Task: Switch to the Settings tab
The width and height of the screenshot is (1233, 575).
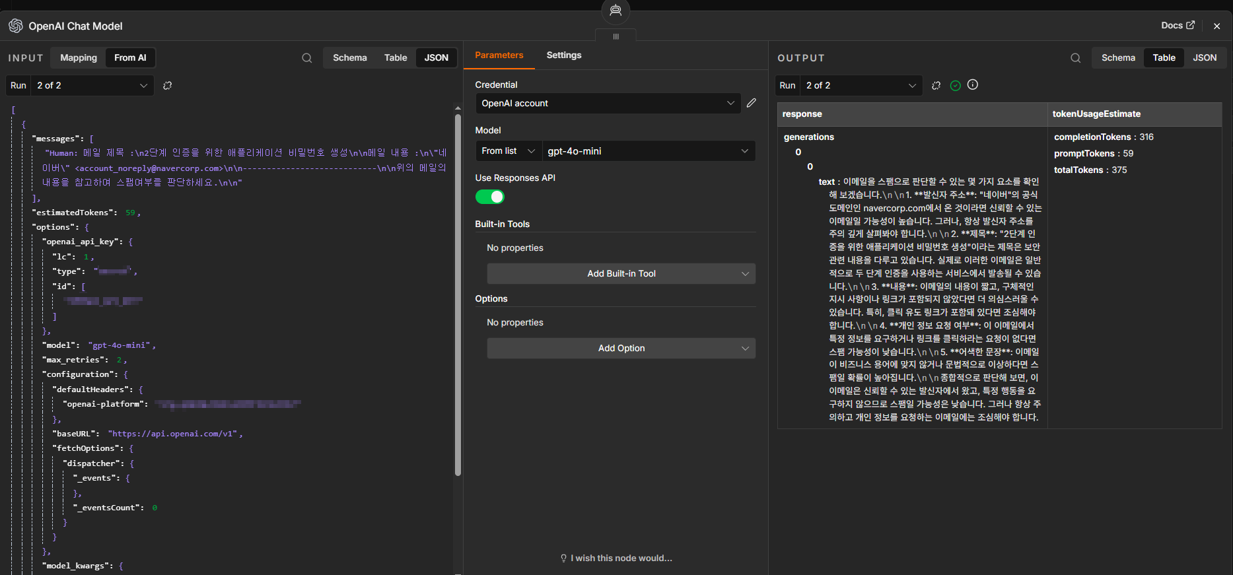Action: pyautogui.click(x=564, y=55)
